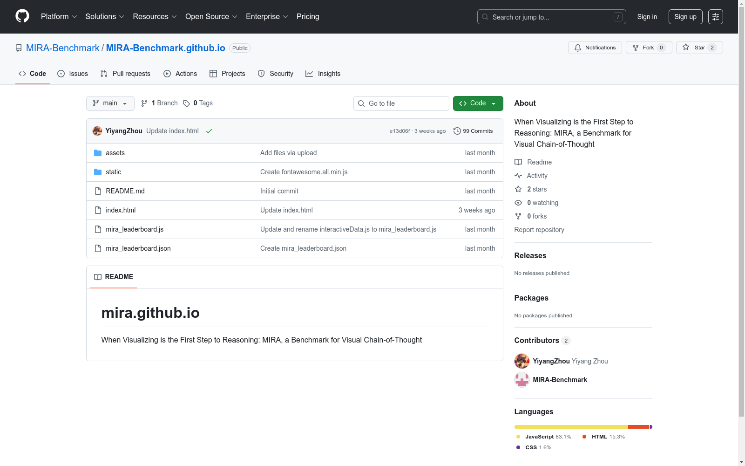
Task: Click the README.md file icon
Action: (x=98, y=191)
